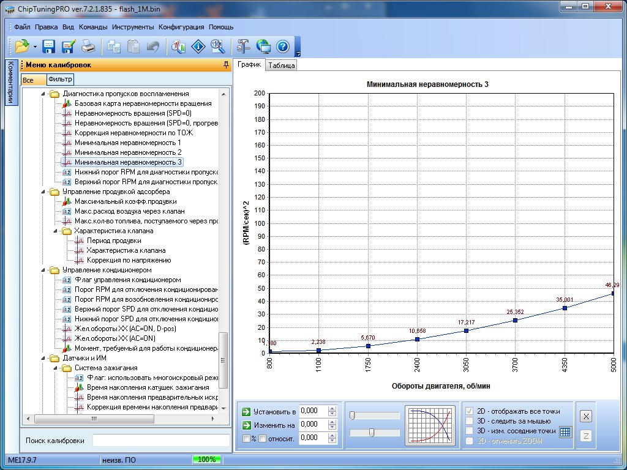Open the blue info diamond icon
Viewport: 627px width, 470px height.
click(x=198, y=46)
